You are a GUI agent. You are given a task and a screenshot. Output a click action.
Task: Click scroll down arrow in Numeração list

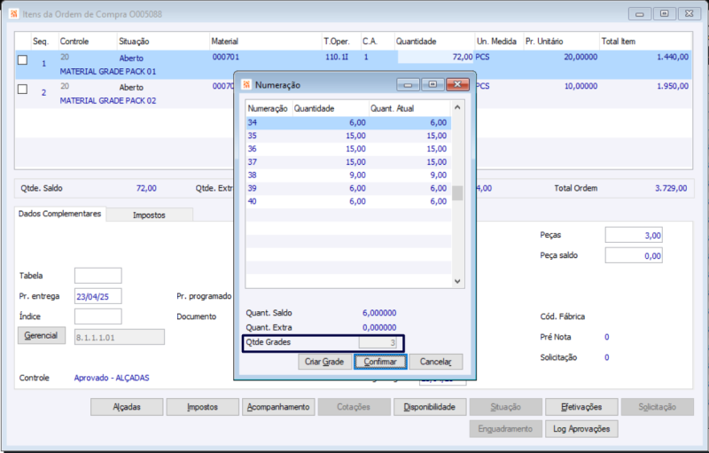coord(457,281)
